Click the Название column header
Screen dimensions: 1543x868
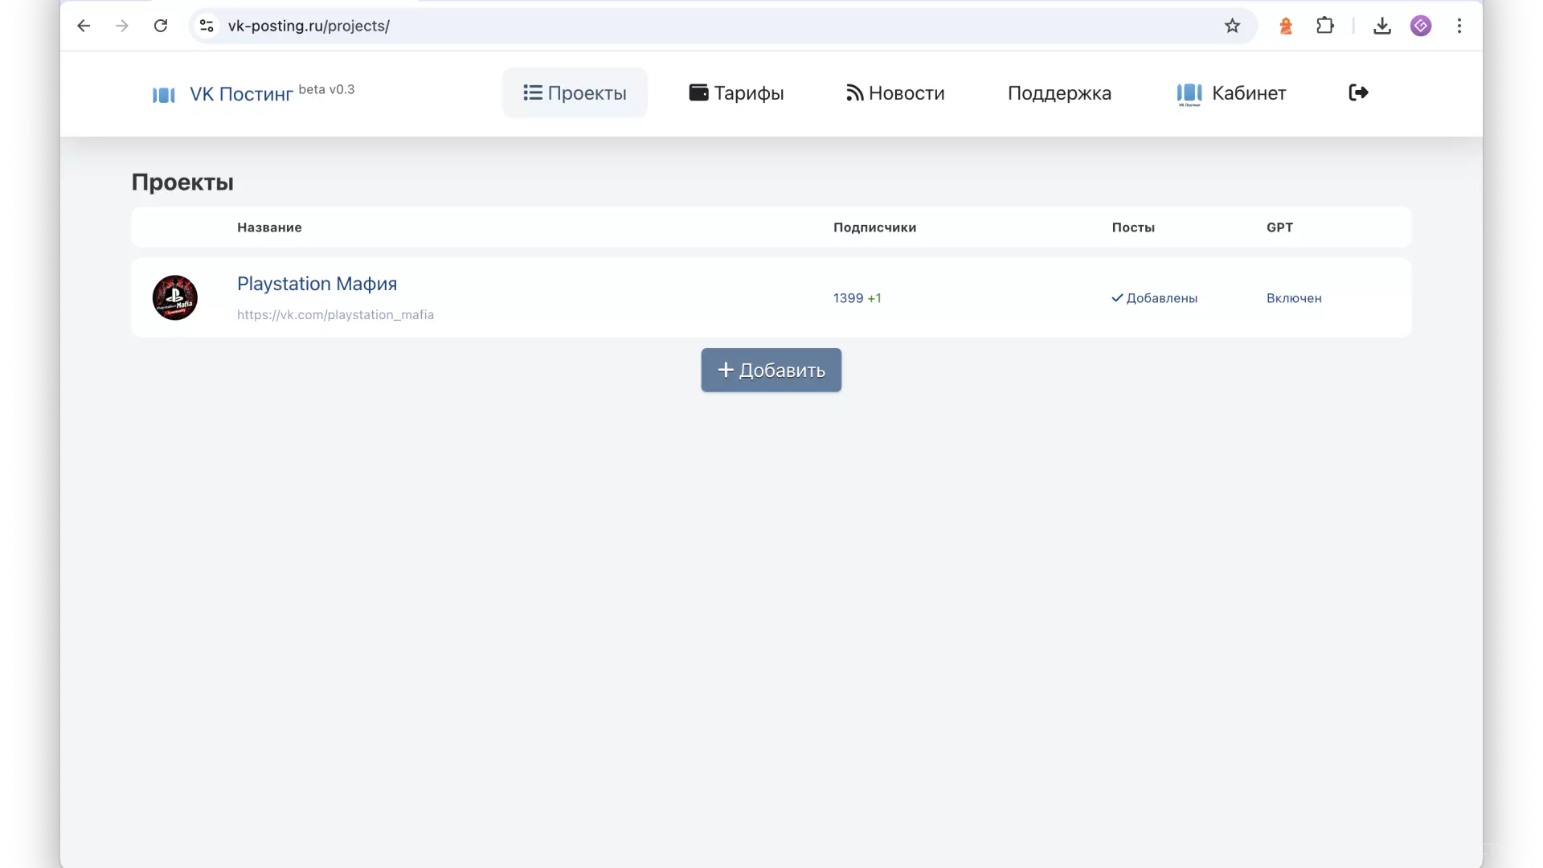pos(269,227)
